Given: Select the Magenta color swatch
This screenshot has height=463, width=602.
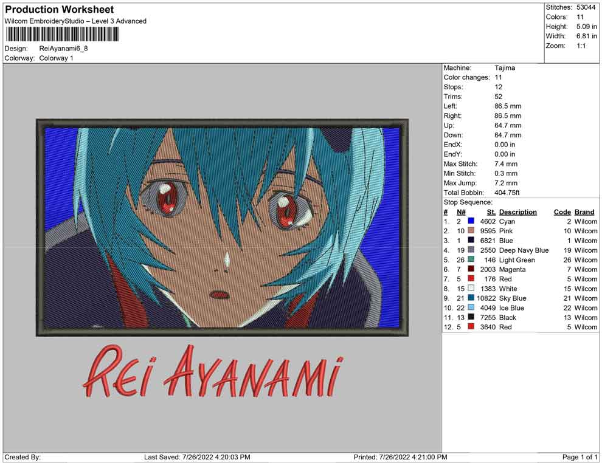Looking at the screenshot, I should (471, 270).
